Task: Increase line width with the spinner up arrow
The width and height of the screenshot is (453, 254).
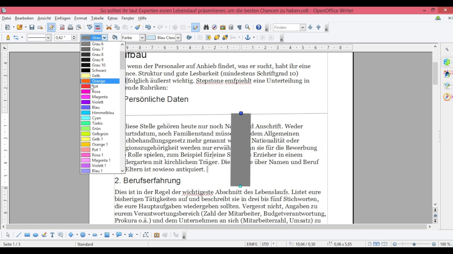Action: click(74, 36)
